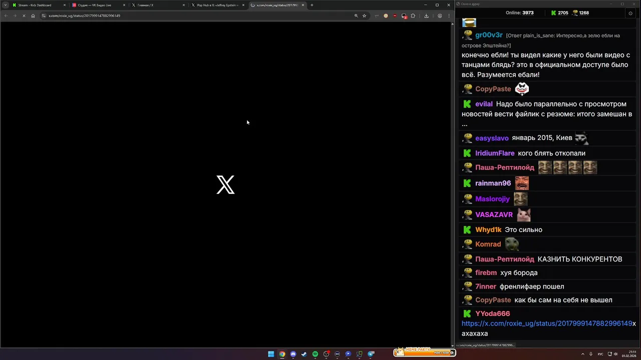Click username VASAZAVR in chat
641x360 pixels.
click(494, 214)
